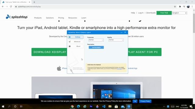Open a new browser tab
The height and width of the screenshot is (109, 195).
pos(34,2)
